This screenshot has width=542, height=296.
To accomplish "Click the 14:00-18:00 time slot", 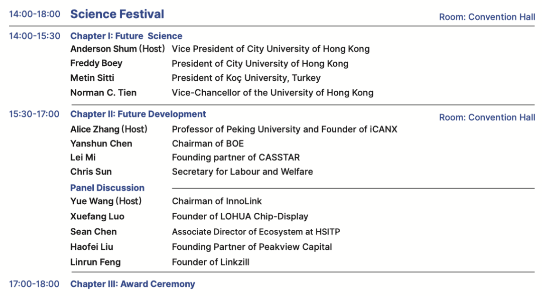I will (35, 14).
